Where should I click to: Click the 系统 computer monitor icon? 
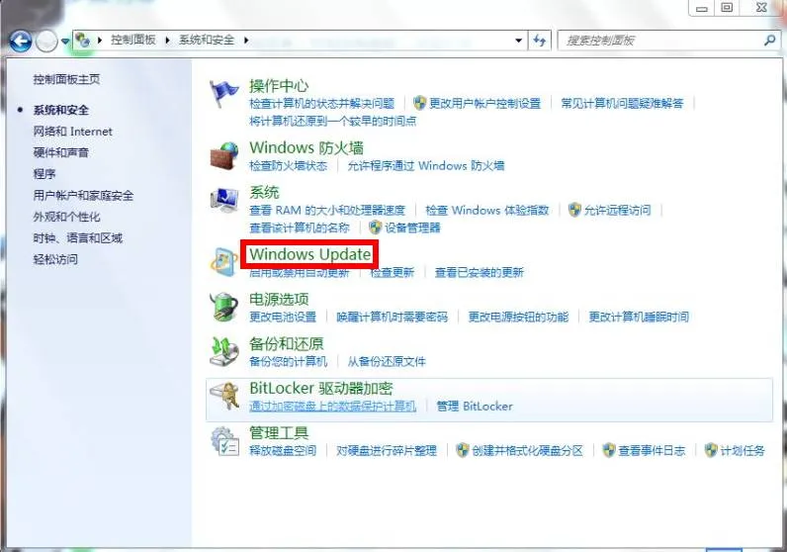[x=223, y=201]
